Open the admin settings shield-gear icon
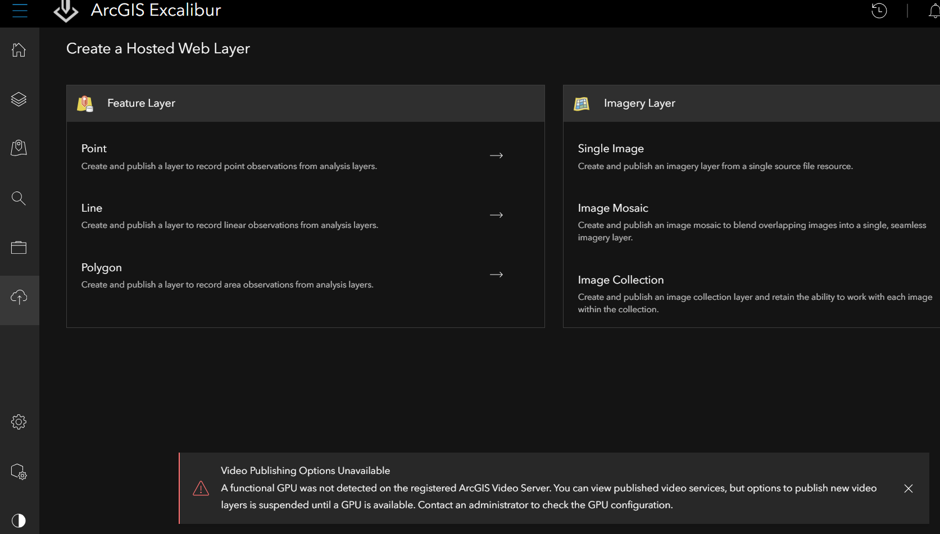Viewport: 940px width, 534px height. 19,472
